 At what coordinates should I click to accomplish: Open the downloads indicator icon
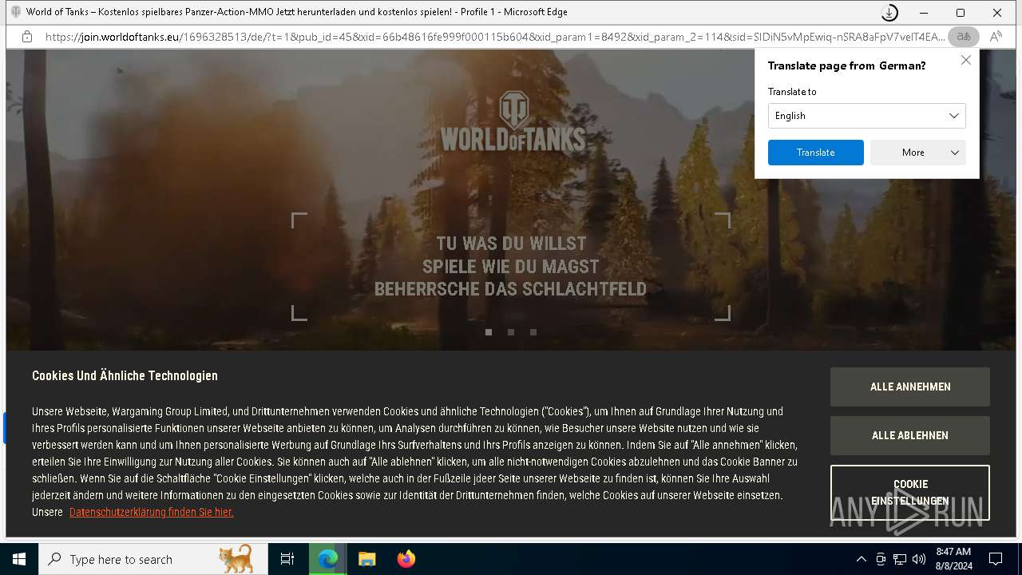coord(889,13)
